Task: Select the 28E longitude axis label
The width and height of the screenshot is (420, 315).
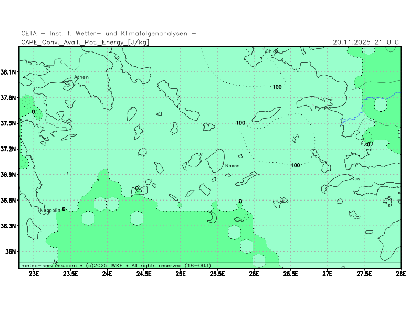Action: click(x=401, y=273)
